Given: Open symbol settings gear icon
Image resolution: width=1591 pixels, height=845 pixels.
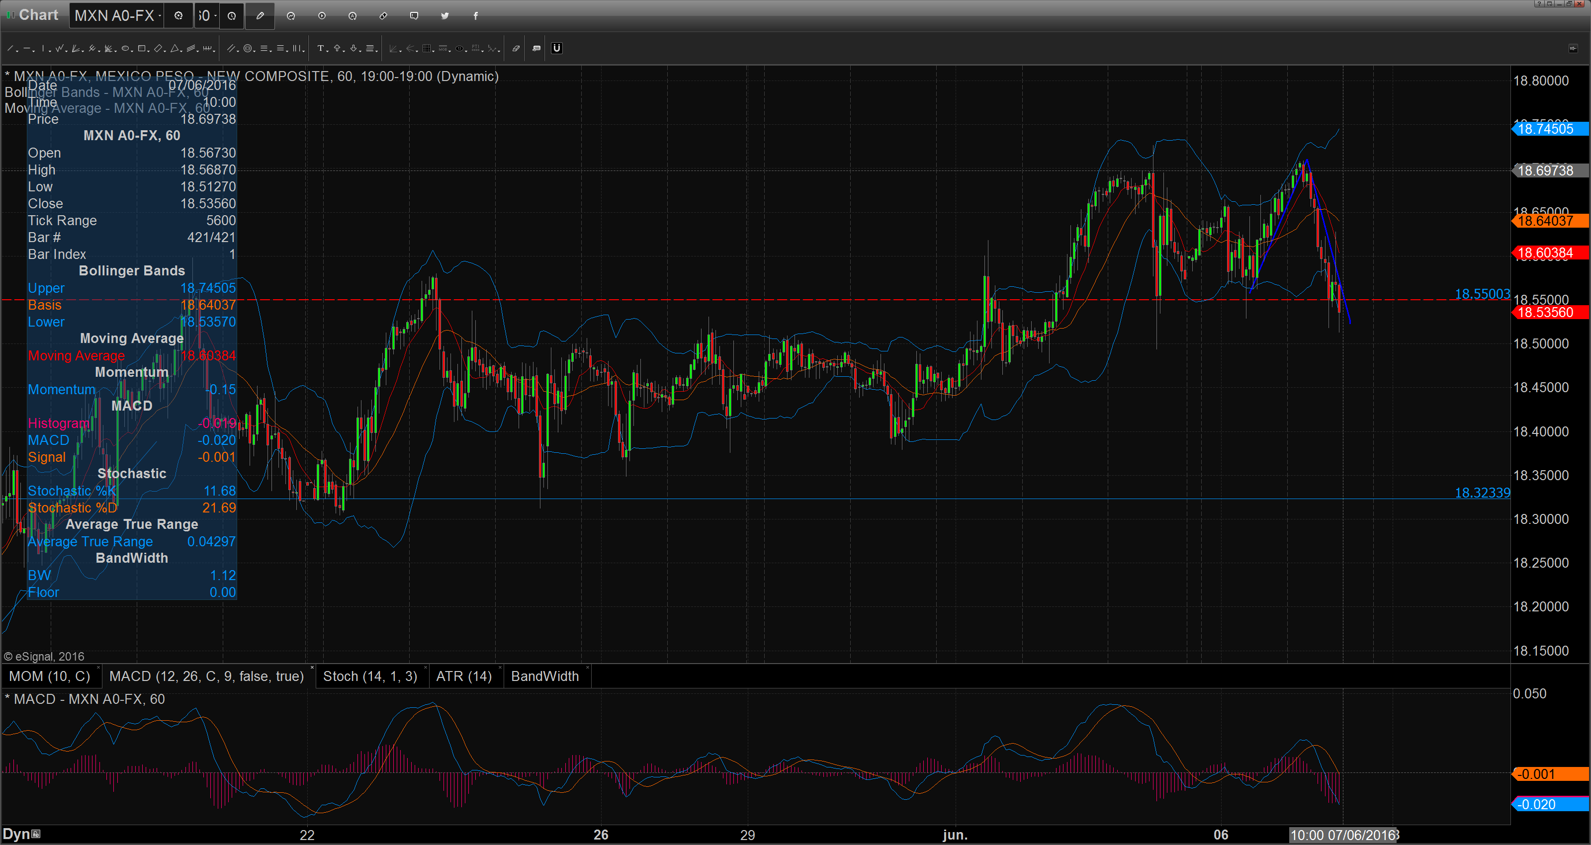Looking at the screenshot, I should point(178,15).
